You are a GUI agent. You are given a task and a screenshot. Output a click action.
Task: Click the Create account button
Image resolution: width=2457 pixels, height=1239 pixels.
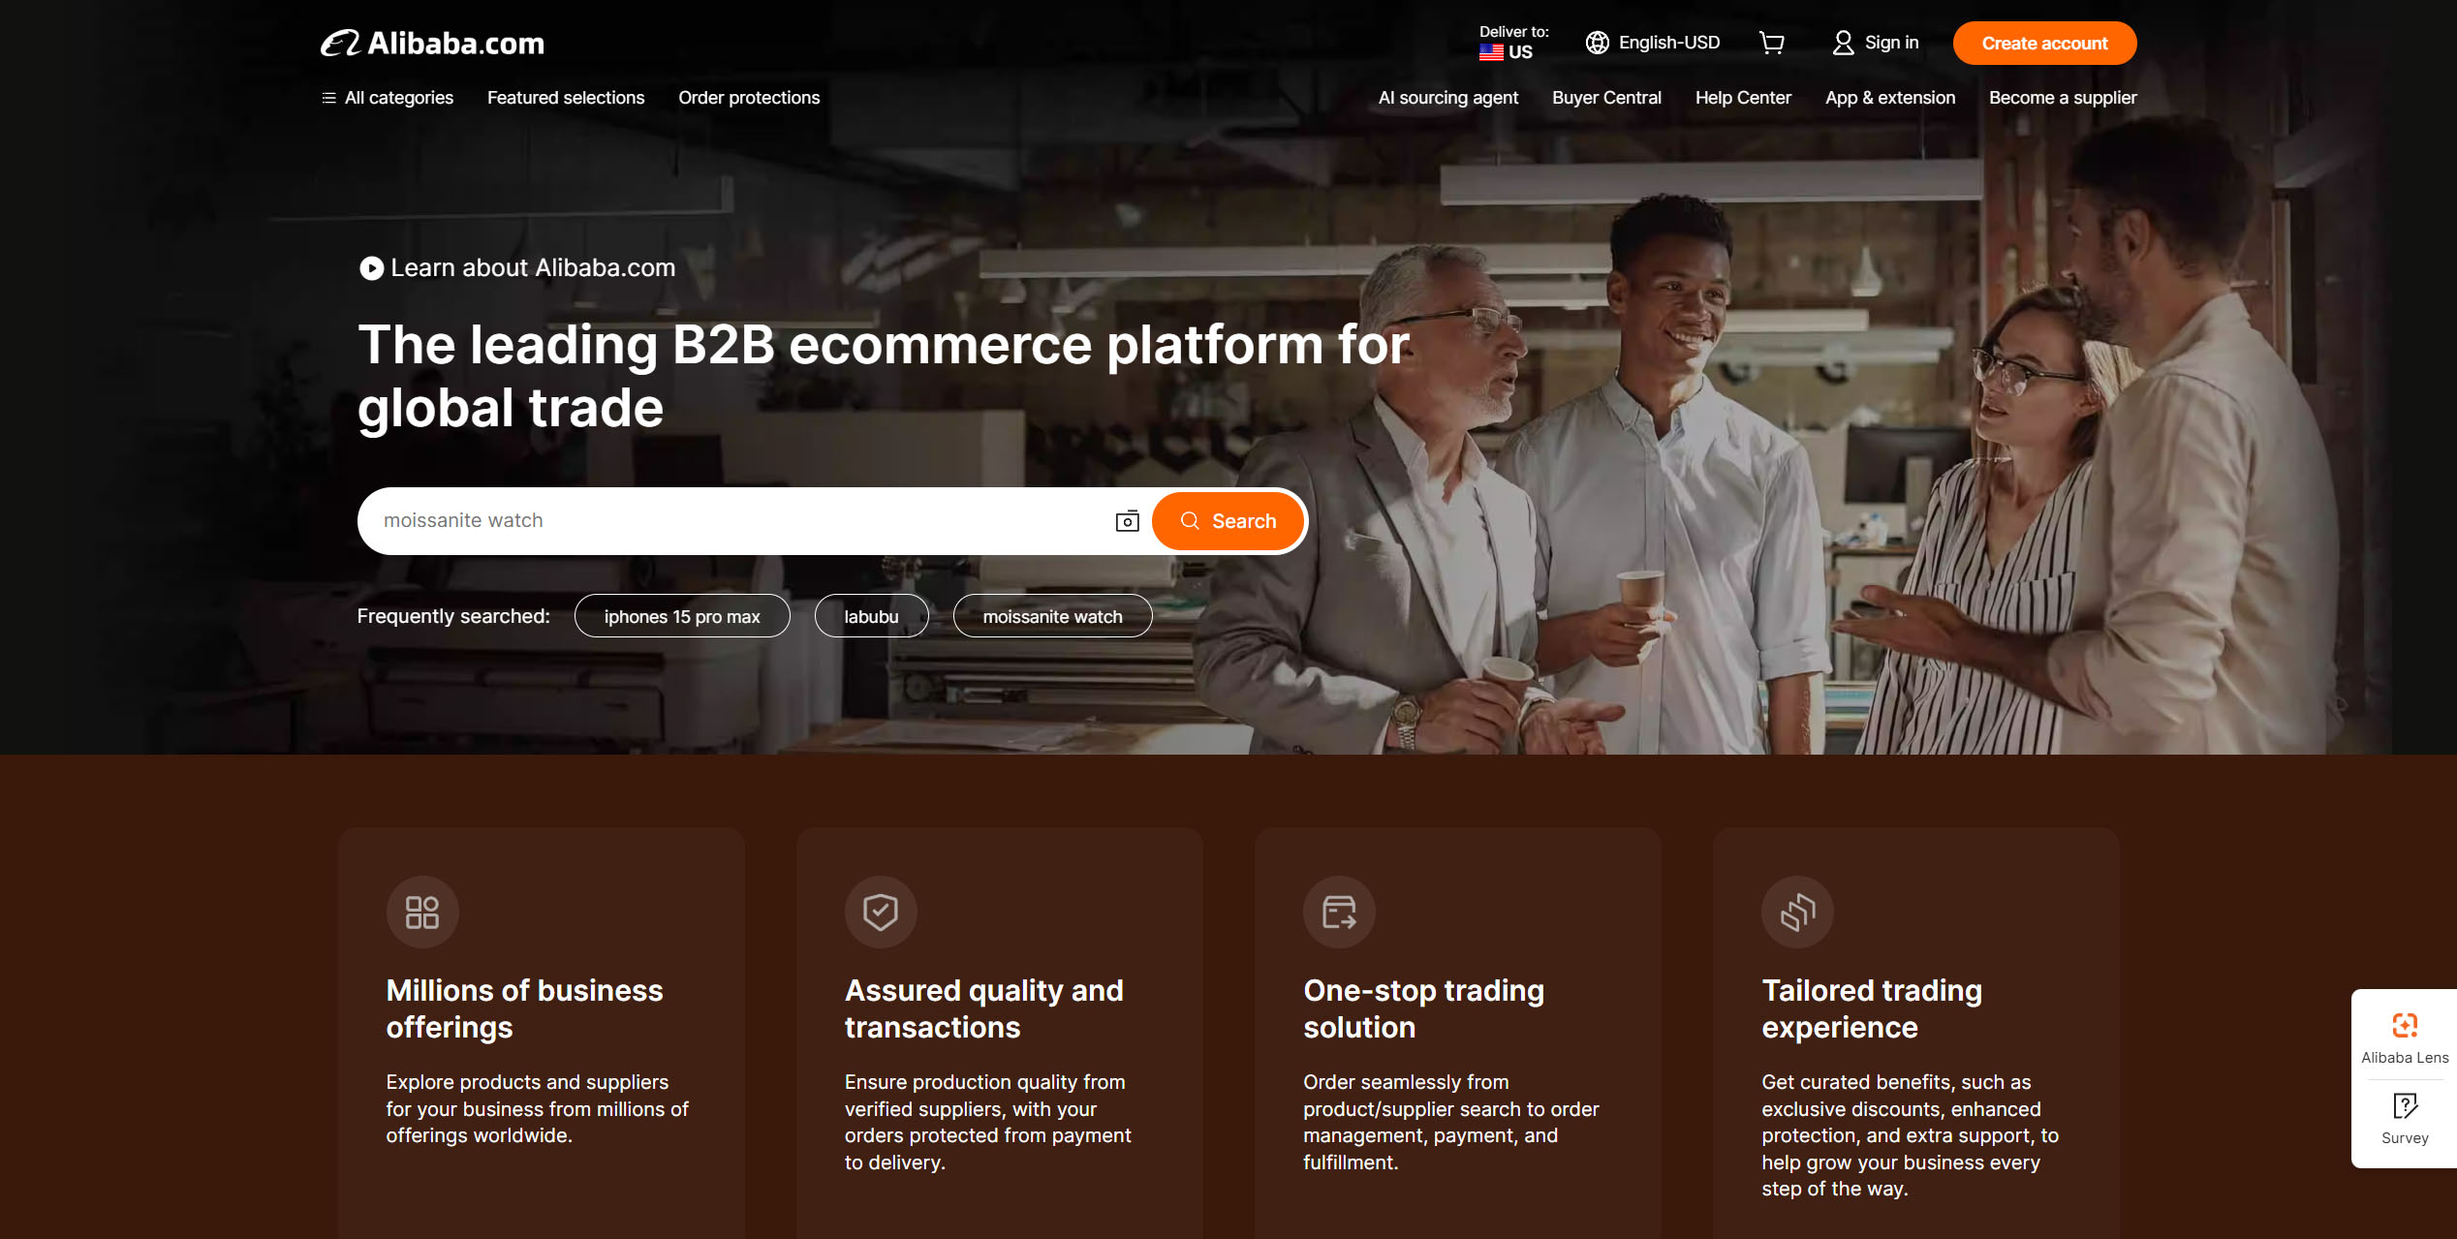[x=2044, y=43]
